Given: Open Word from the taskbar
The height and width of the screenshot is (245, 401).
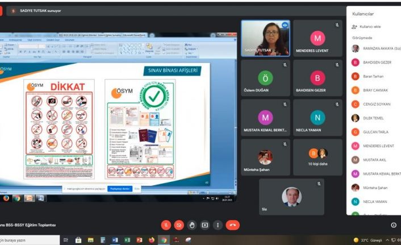Looking at the screenshot, I should tap(115, 240).
